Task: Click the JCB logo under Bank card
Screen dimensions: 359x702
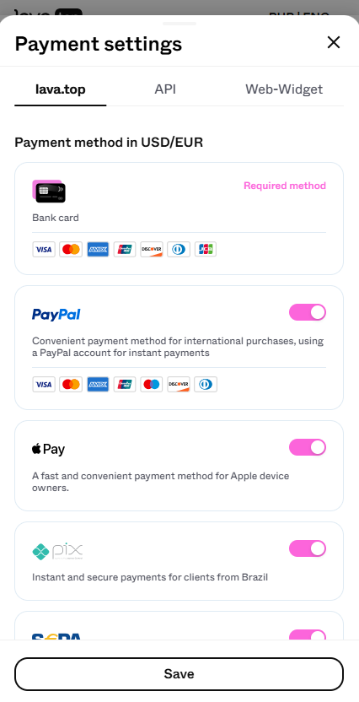Action: click(x=206, y=250)
